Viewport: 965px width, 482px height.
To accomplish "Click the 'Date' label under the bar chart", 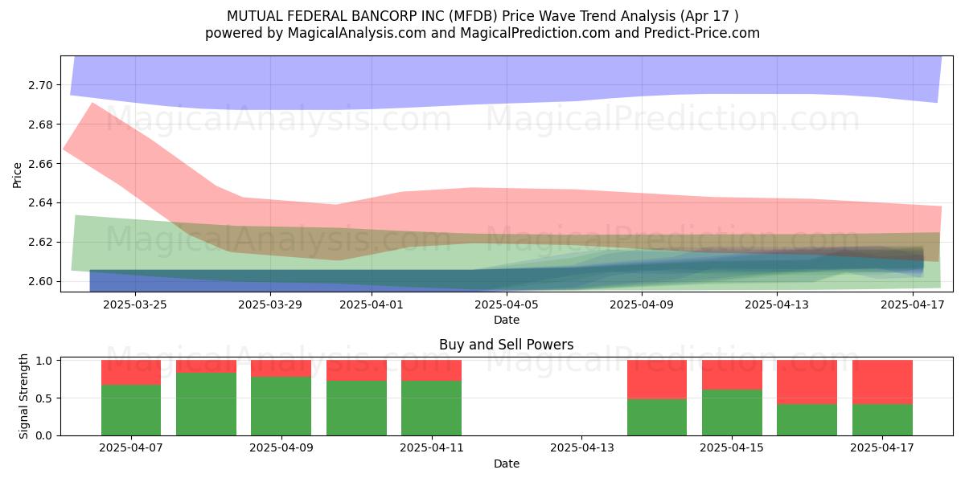I will (507, 464).
